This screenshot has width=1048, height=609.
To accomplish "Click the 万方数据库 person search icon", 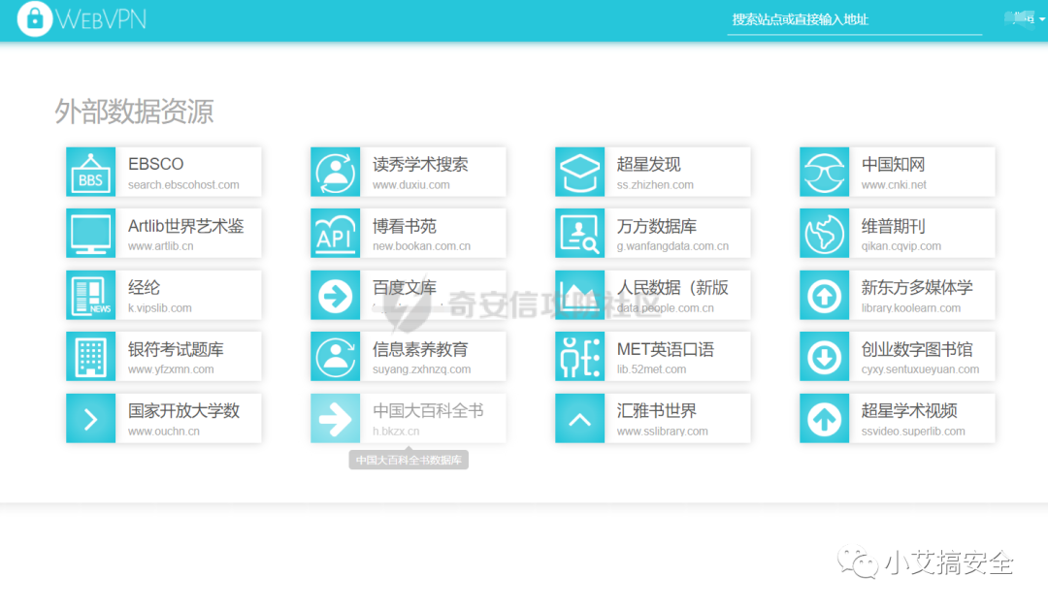I will coord(580,234).
